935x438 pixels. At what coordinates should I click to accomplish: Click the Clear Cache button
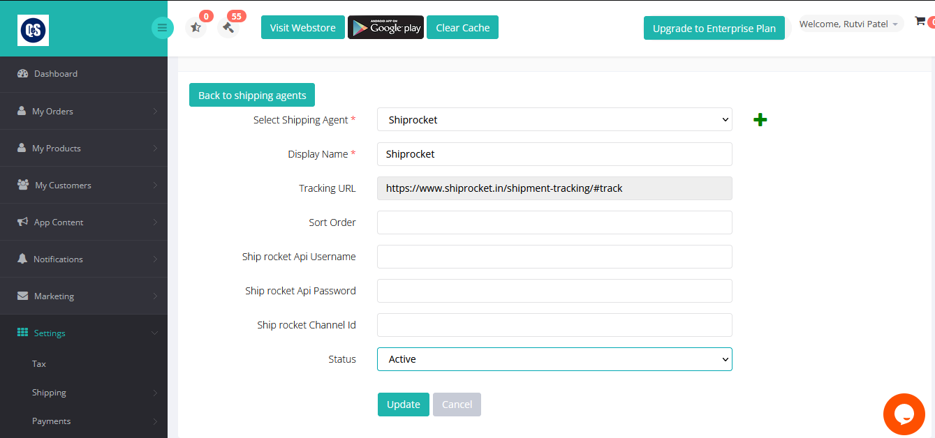click(462, 27)
